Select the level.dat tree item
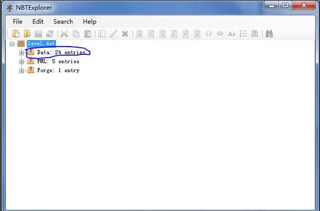The width and height of the screenshot is (320, 211). 41,43
